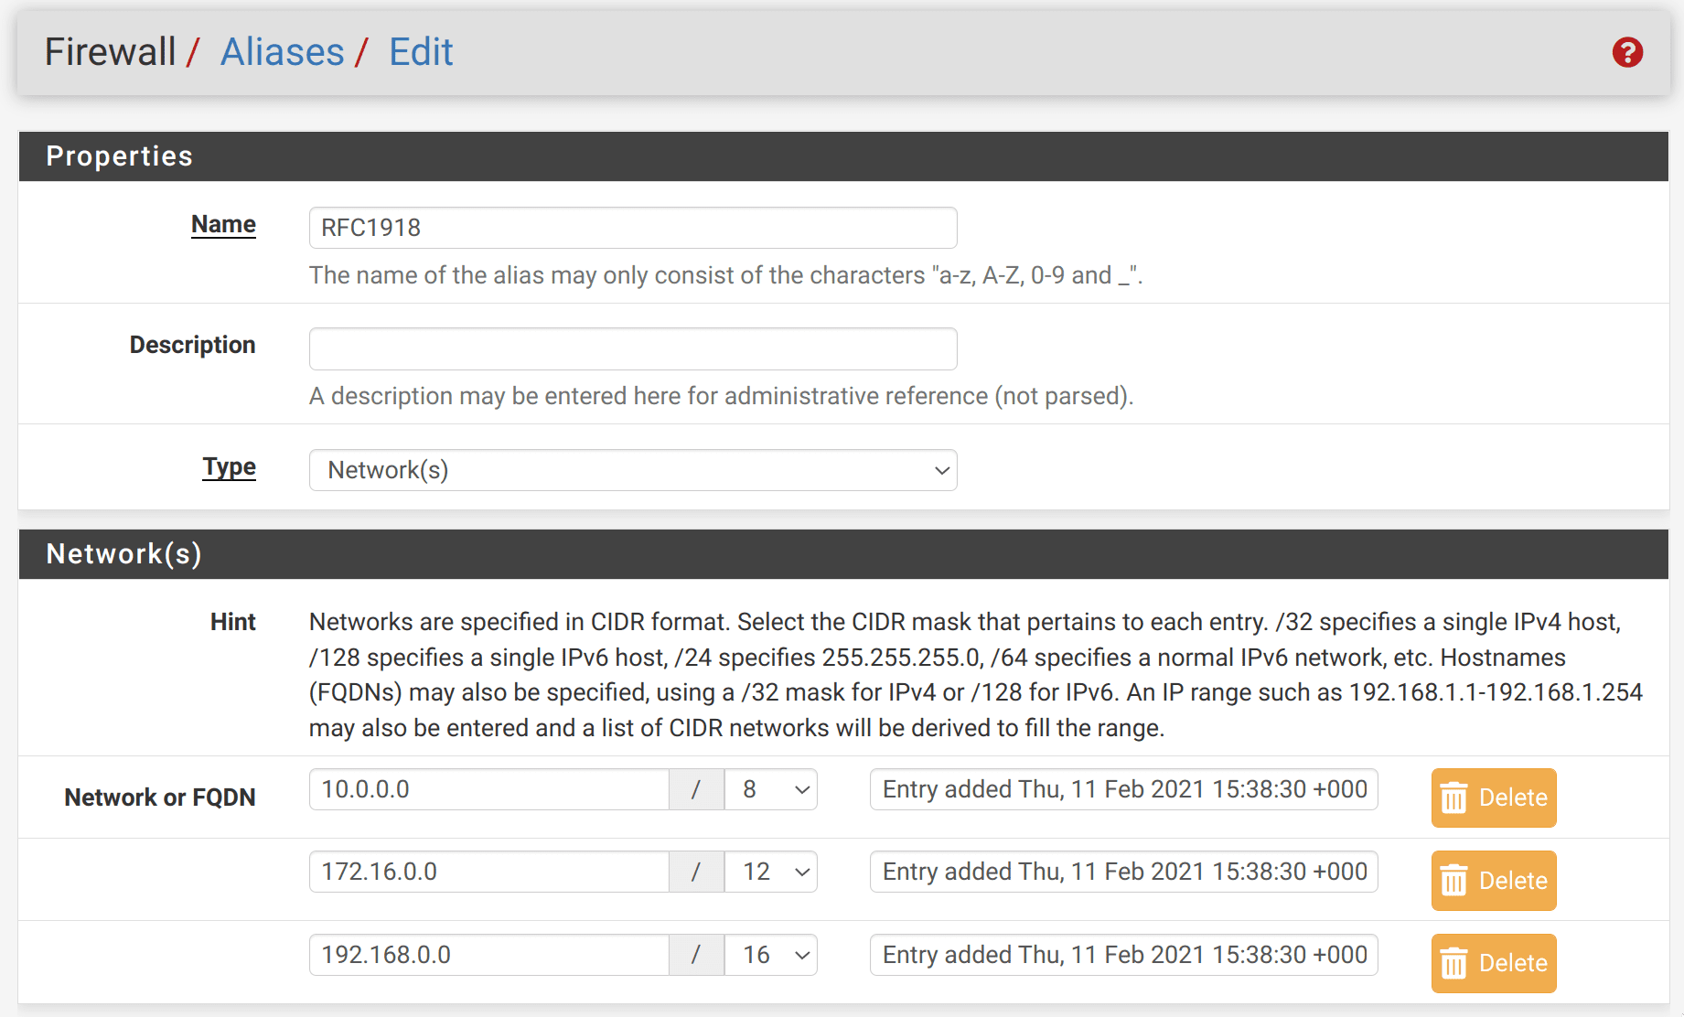Click description field of the 172.16.0.0 entry
Viewport: 1684px width, 1017px height.
pyautogui.click(x=1123, y=872)
